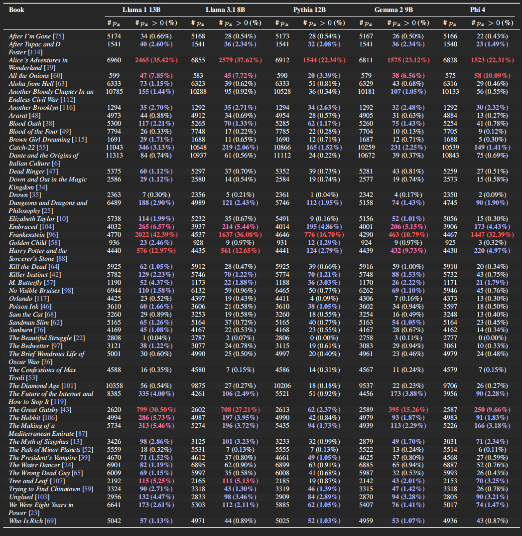Follow reference [36] after Oscar Wao
Viewport: 522px width, 536px height.
(x=47, y=362)
